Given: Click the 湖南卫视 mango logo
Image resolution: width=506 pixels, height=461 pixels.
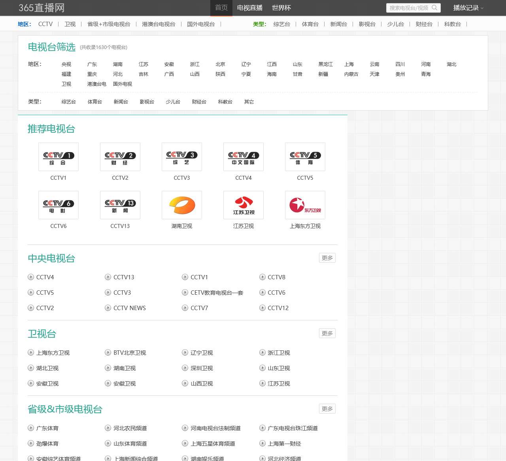Looking at the screenshot, I should [181, 205].
